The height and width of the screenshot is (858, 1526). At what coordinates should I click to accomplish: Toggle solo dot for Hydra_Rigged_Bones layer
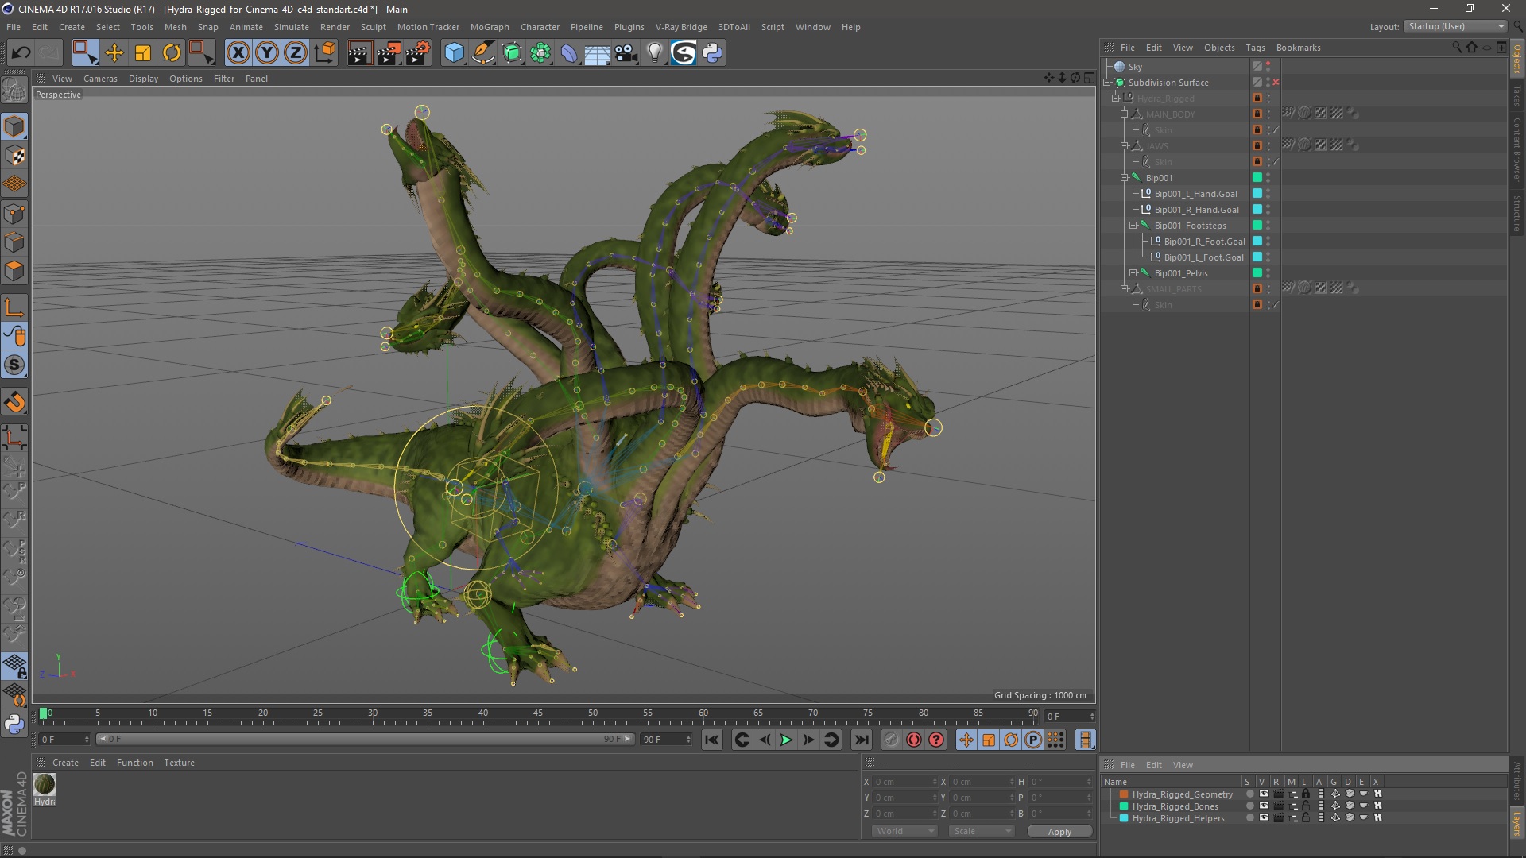click(x=1249, y=806)
